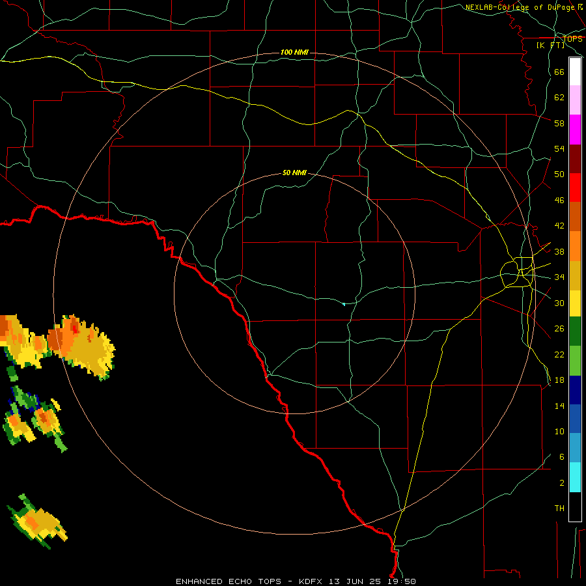Select the black TH threshold swatch

point(575,507)
